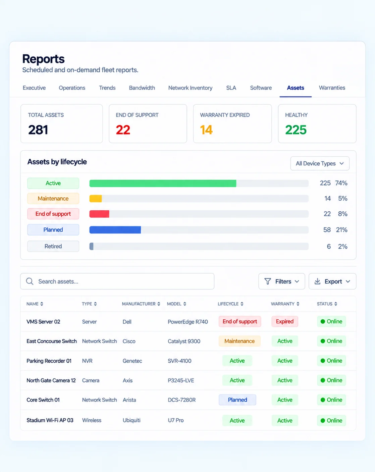Click the green Active progress bar
This screenshot has width=375, height=472.
(x=163, y=183)
